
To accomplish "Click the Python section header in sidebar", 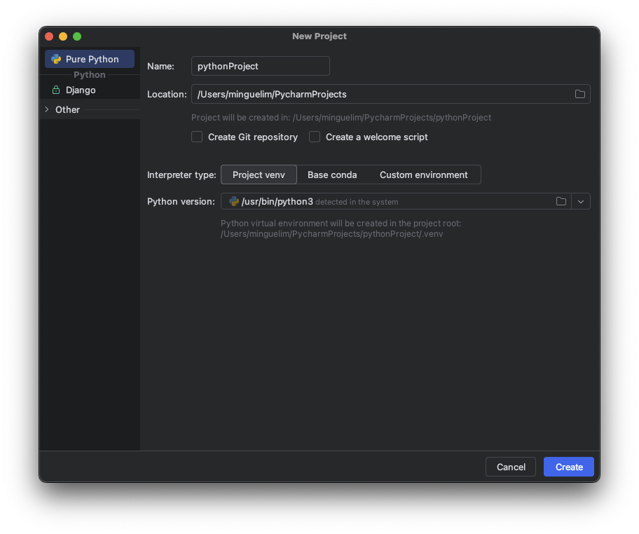I will (x=90, y=74).
